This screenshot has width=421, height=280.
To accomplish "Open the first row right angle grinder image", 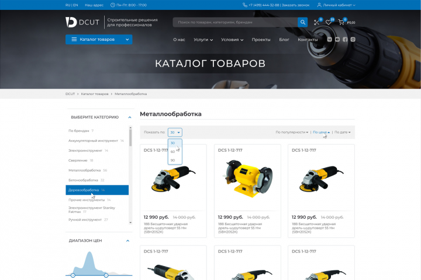I will [322, 178].
